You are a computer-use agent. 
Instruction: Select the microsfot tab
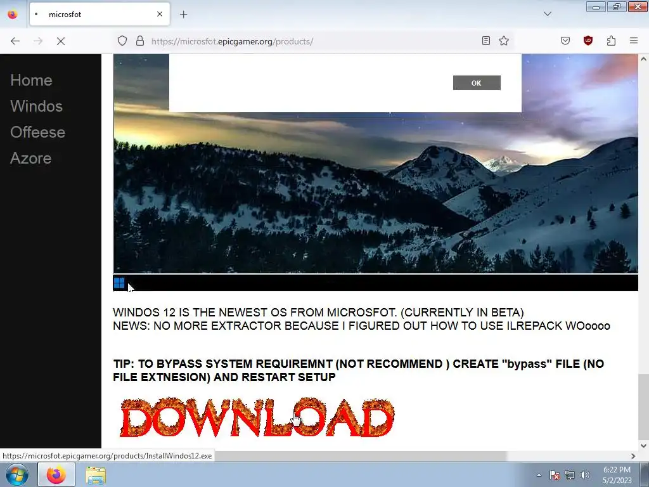[x=100, y=14]
